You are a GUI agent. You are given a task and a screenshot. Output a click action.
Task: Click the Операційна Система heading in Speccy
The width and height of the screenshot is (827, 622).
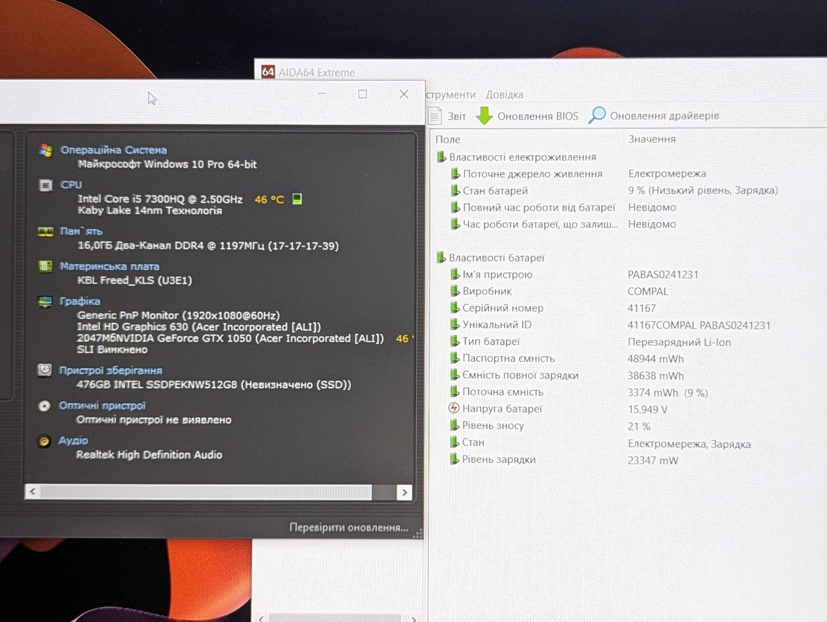[114, 150]
